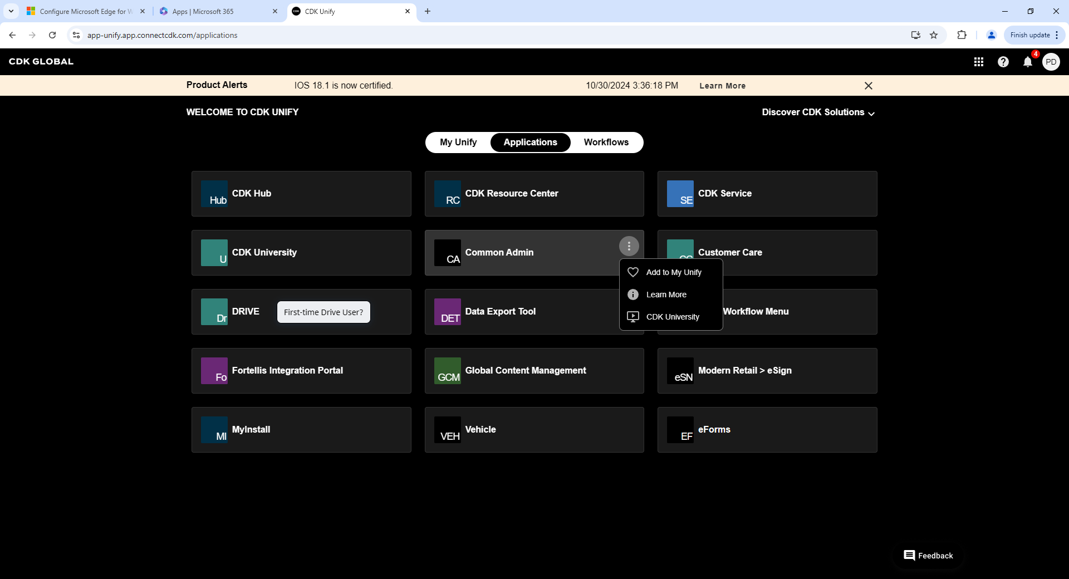Click the iOS 18.1 is now certified text
The height and width of the screenshot is (579, 1069).
[x=344, y=86]
